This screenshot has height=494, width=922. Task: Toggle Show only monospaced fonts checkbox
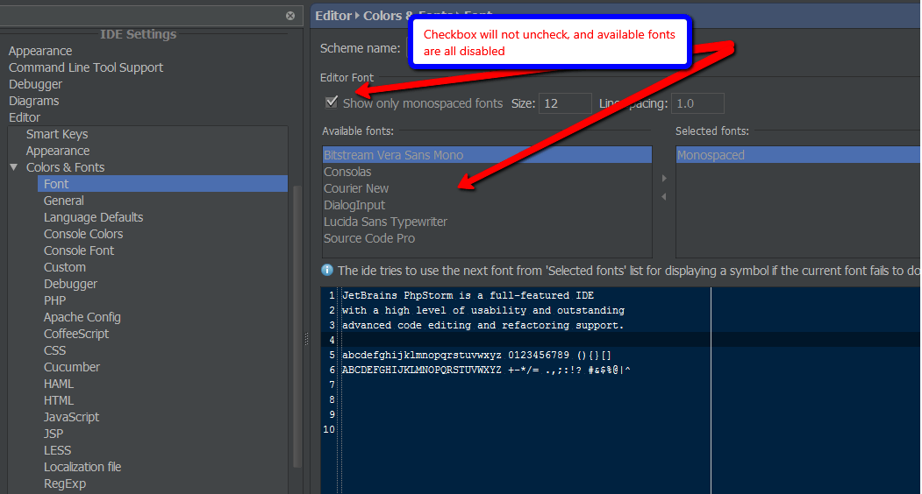click(x=332, y=102)
